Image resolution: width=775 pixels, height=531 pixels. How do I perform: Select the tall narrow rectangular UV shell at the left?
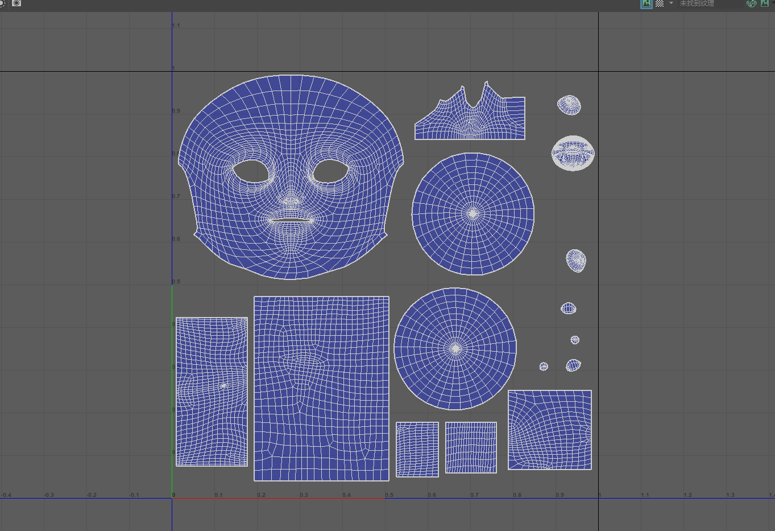212,392
